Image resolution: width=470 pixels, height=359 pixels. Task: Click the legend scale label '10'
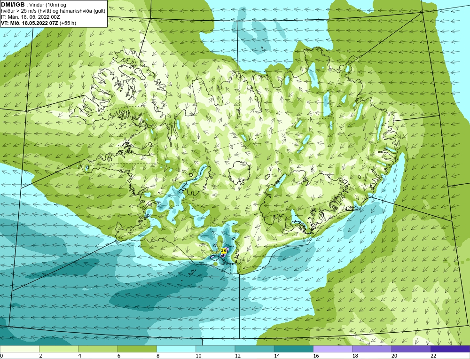tap(198, 356)
